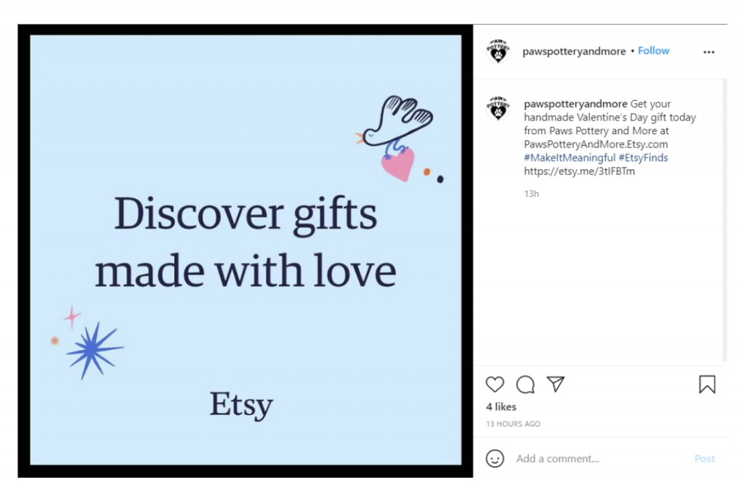Screen dimensions: 744x490
Task: Open the three-dot more options menu
Action: tap(709, 52)
